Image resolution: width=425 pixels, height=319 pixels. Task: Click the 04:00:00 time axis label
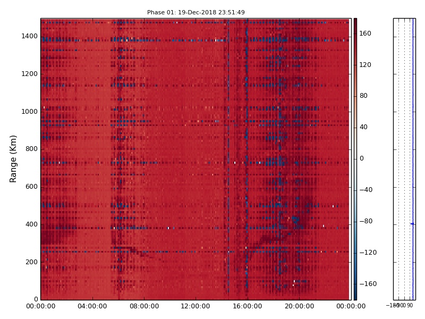92,306
